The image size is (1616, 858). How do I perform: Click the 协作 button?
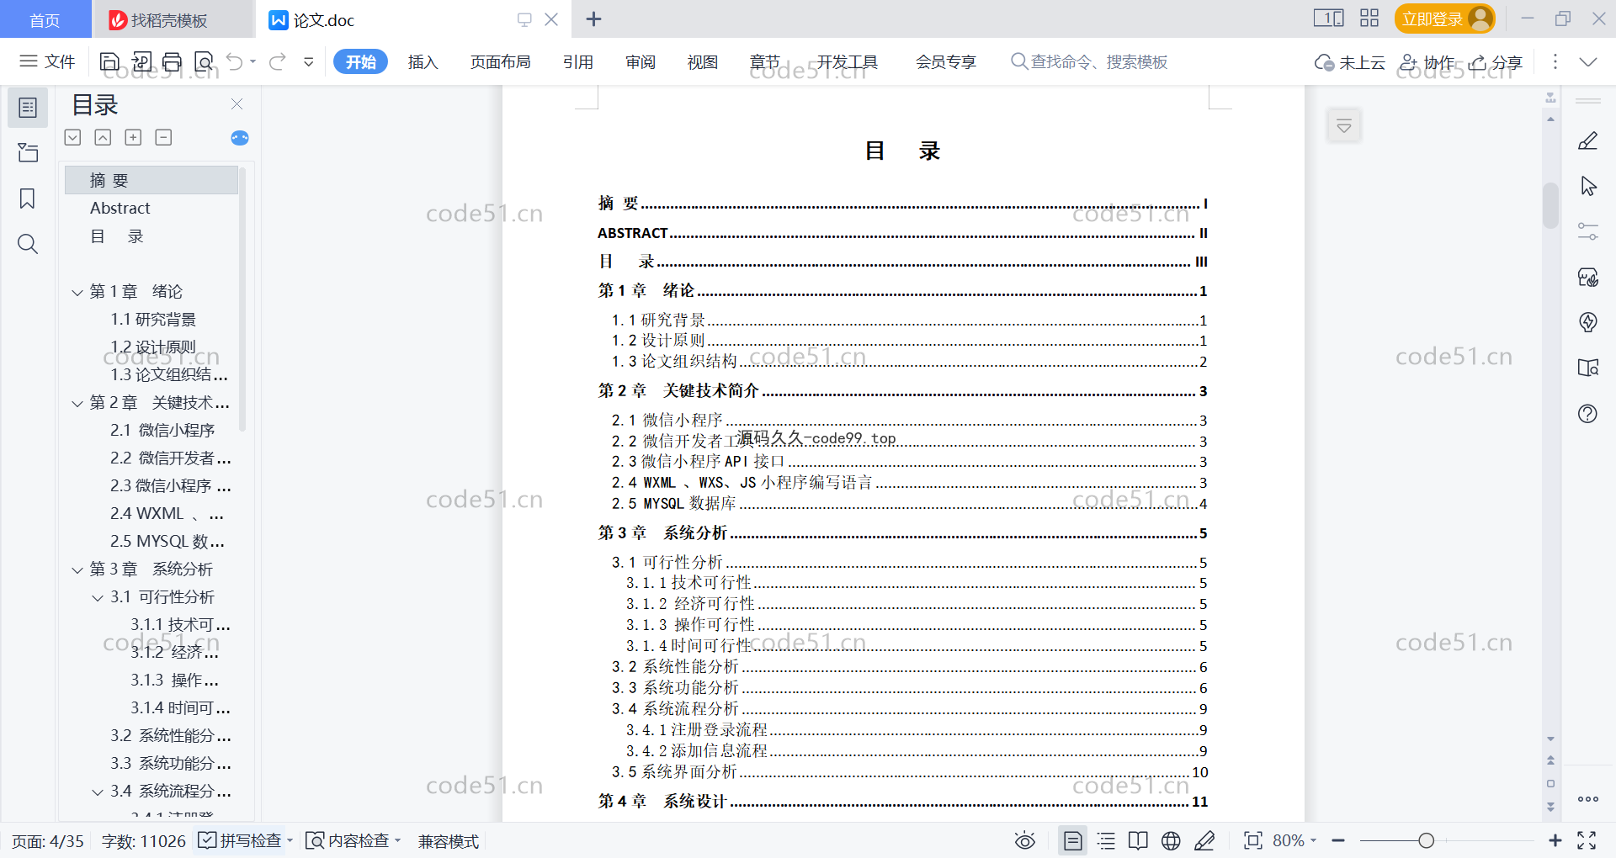coord(1427,61)
